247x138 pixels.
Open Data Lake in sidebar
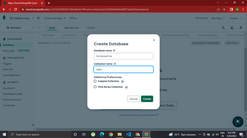click(x=8, y=51)
